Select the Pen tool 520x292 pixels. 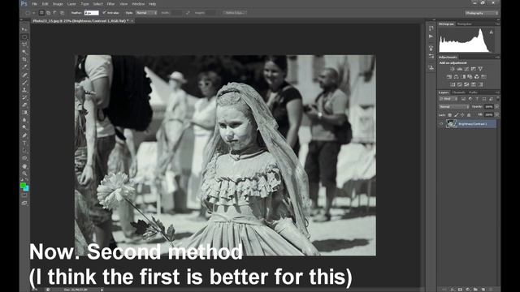coord(24,135)
